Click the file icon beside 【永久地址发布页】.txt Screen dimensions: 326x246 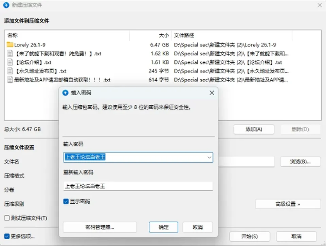point(10,71)
